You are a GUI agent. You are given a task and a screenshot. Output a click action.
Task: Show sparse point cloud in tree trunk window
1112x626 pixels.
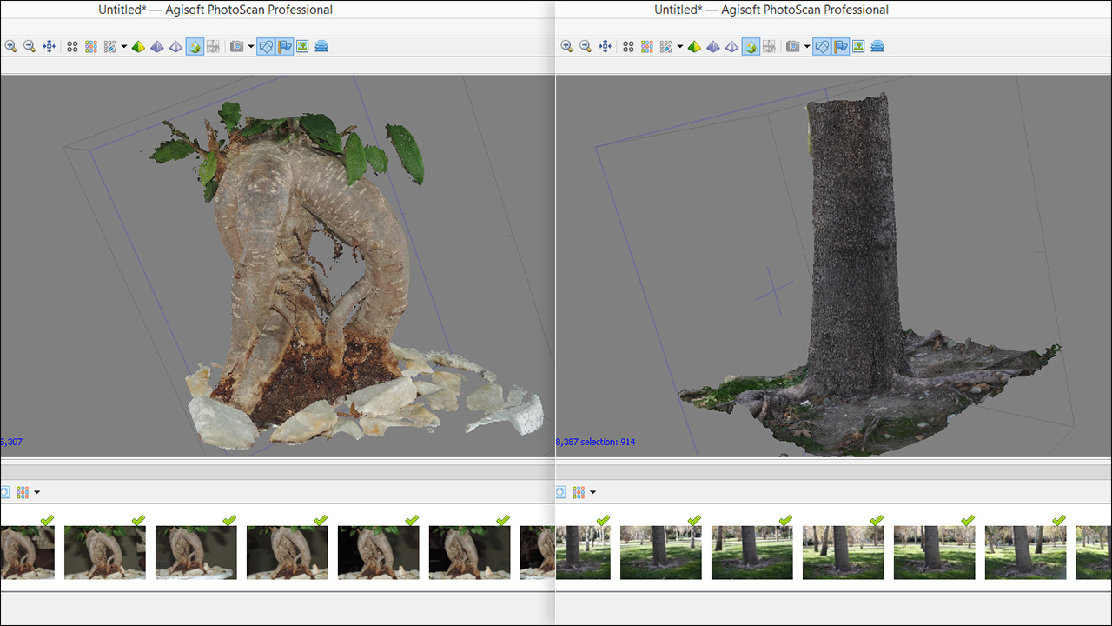[628, 47]
